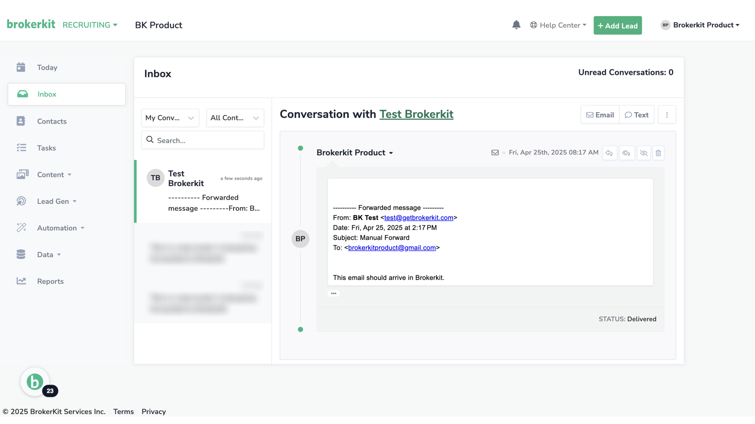
Task: Delete message with trash icon
Action: pos(658,153)
